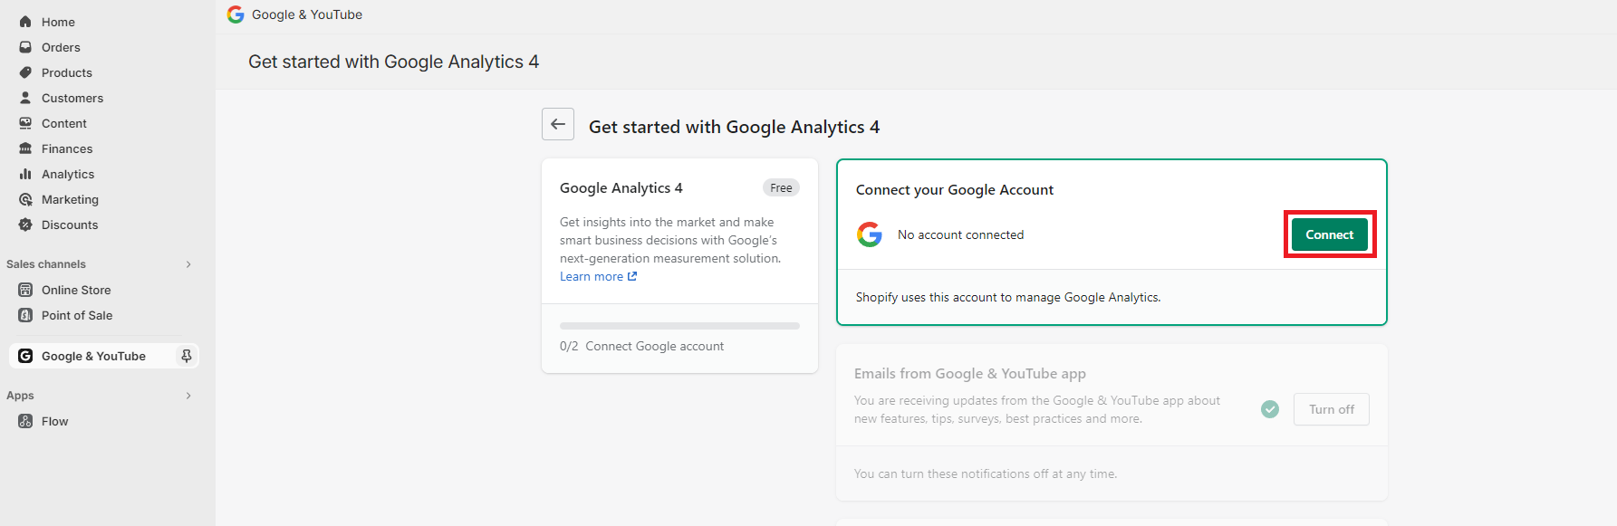Open the Discounts section

point(68,224)
